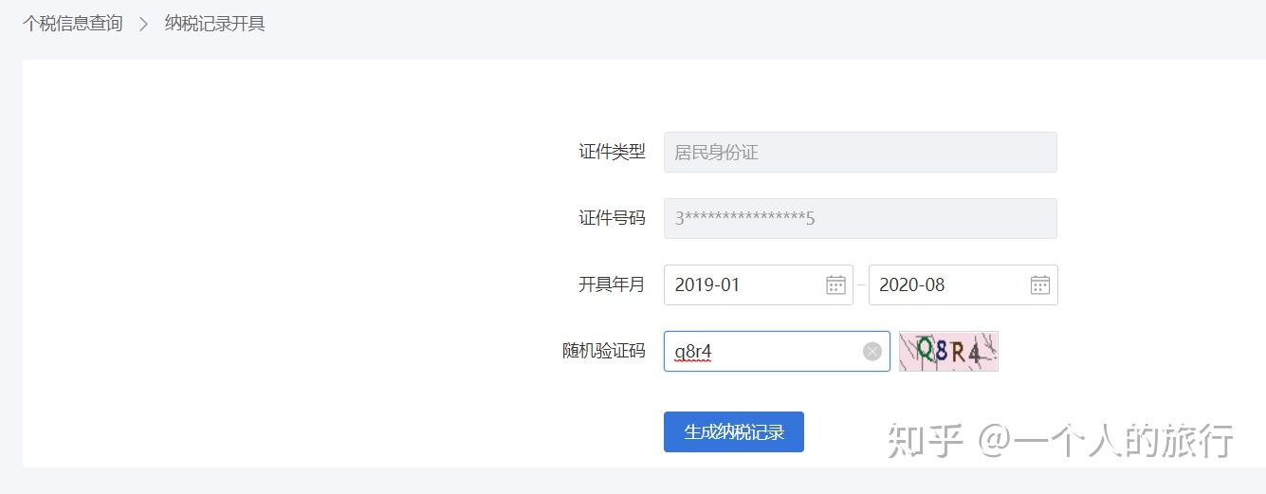Focus the captcha field containing q8r4
This screenshot has height=494, width=1266.
759,352
